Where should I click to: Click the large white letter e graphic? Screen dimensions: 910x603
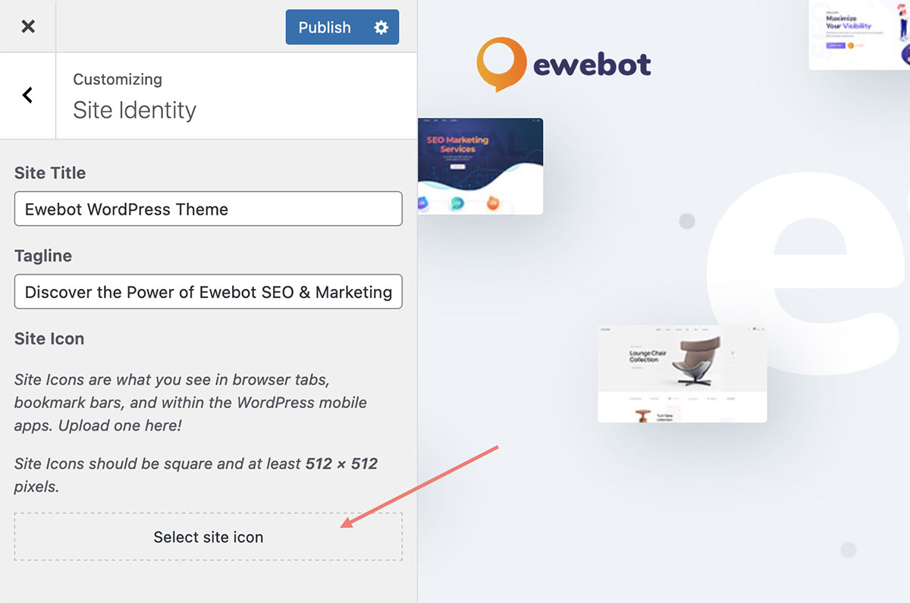tap(808, 273)
